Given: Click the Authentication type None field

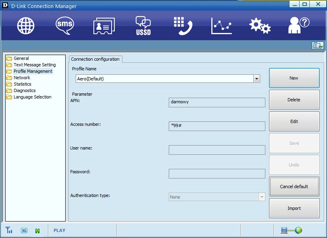Looking at the screenshot, I should pos(217,197).
